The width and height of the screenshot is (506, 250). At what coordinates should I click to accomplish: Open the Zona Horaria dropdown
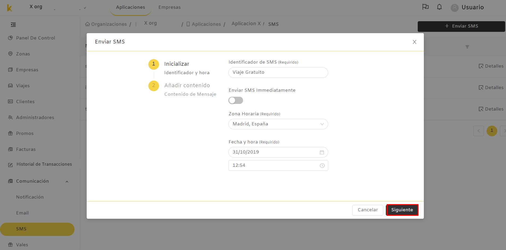pyautogui.click(x=278, y=124)
